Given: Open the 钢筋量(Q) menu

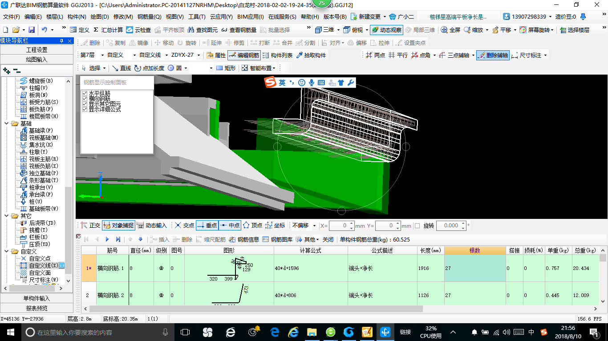Looking at the screenshot, I should coord(149,17).
